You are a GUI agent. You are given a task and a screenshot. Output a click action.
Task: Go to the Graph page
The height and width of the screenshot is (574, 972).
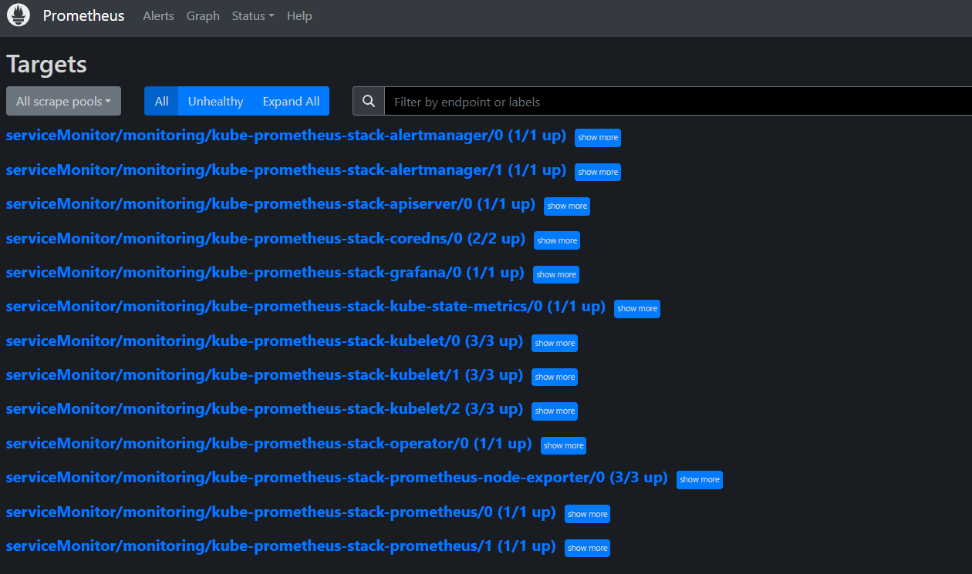point(203,16)
